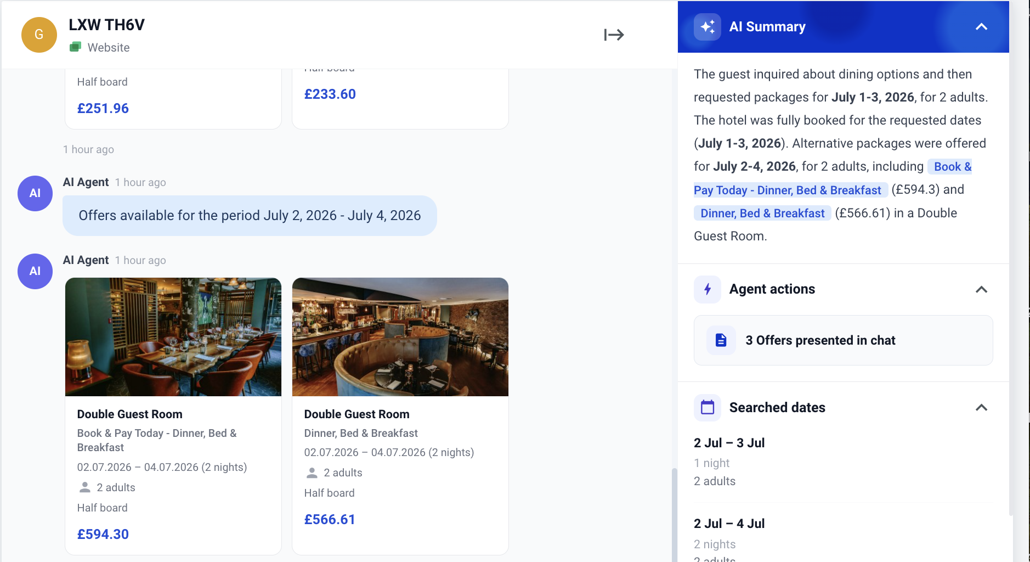Click the Agent actions heading
Viewport: 1030px width, 562px height.
(772, 289)
